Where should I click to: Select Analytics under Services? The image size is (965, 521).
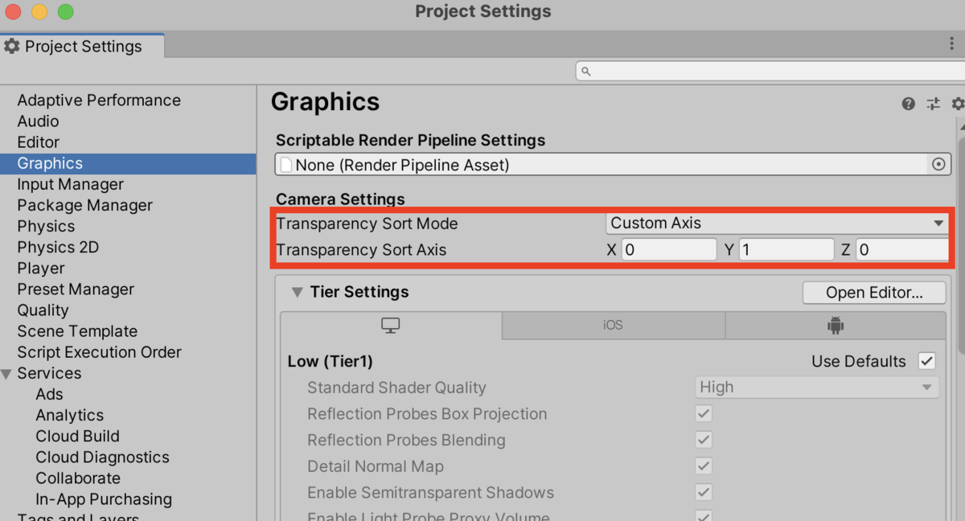69,415
